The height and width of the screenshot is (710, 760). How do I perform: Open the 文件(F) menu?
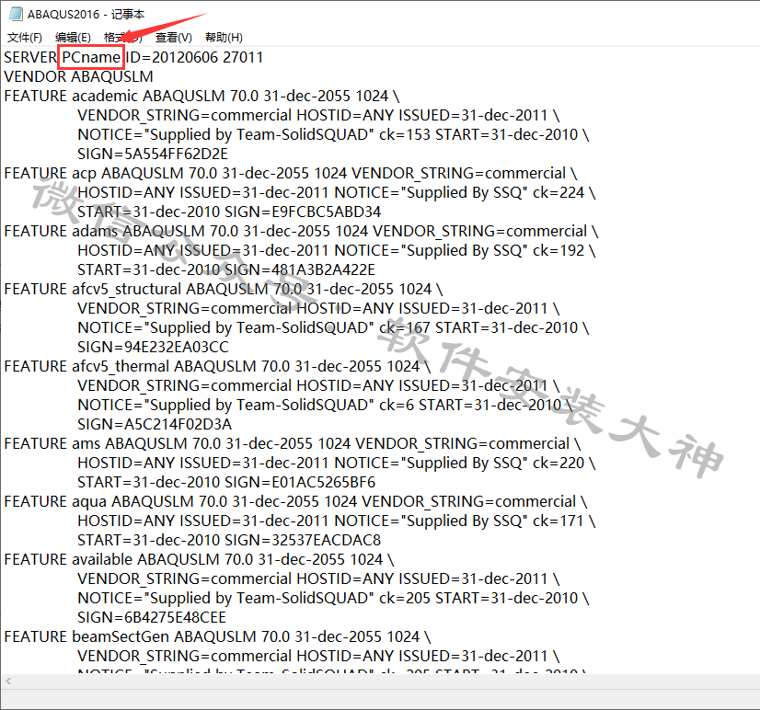point(25,38)
